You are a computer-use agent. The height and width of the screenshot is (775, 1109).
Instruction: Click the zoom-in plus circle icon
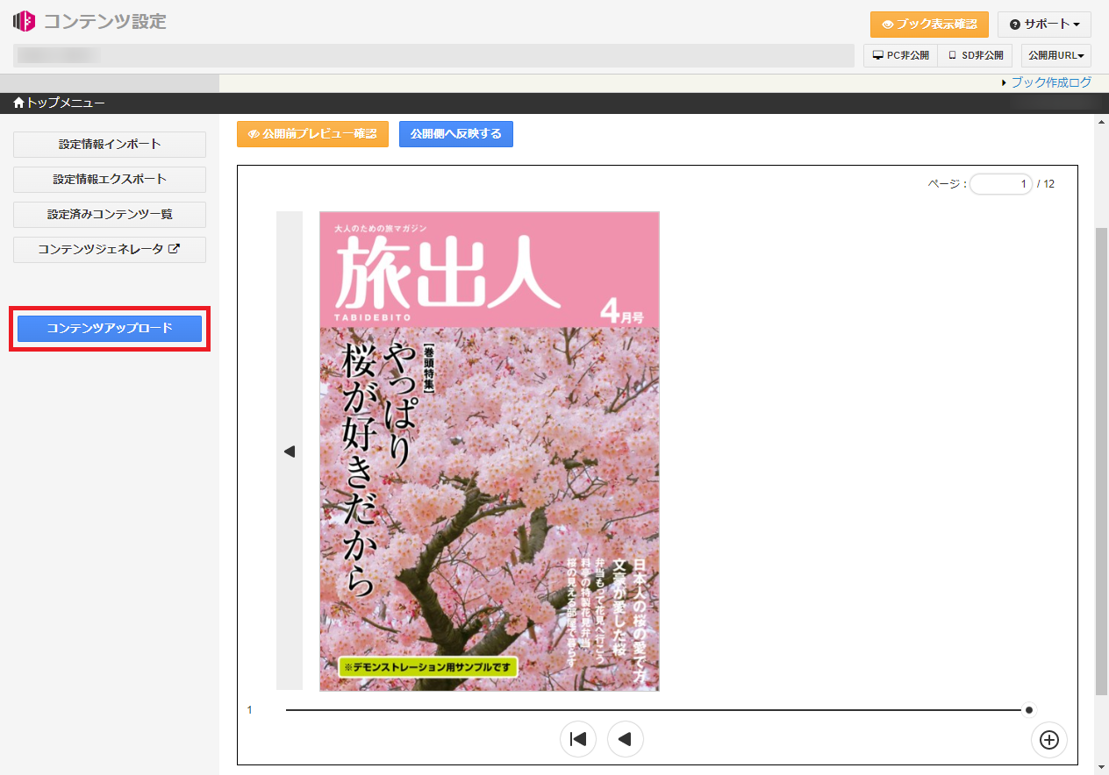1048,739
